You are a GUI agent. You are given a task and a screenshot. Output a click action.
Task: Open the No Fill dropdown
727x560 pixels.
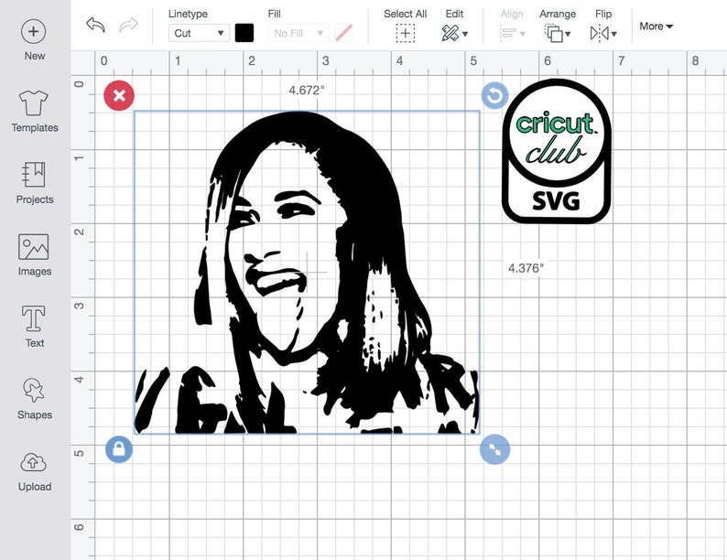point(298,33)
